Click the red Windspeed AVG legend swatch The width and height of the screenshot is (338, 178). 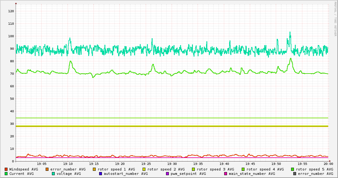point(6,169)
